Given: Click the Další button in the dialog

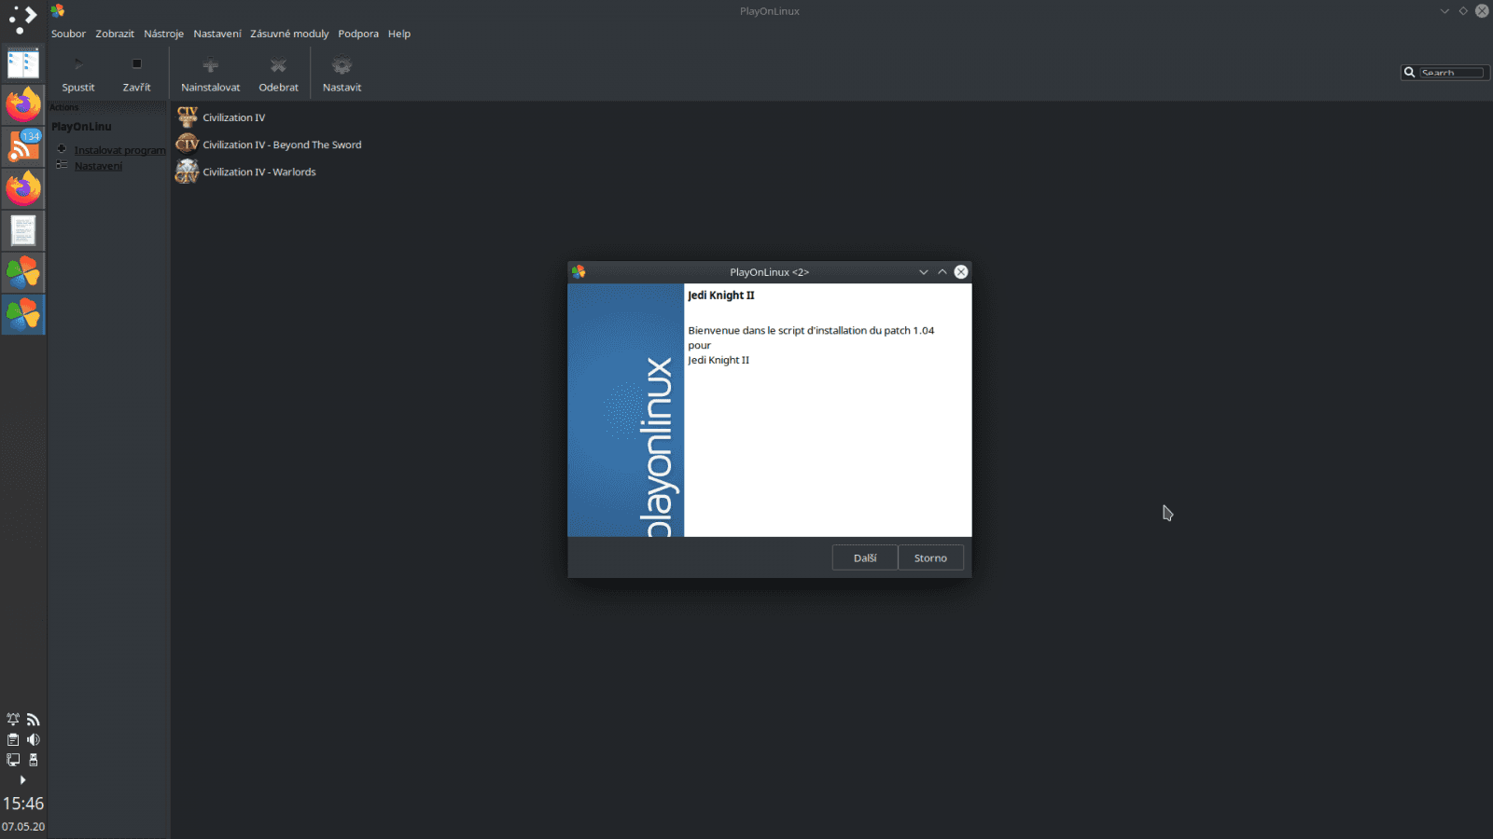Looking at the screenshot, I should 865,557.
